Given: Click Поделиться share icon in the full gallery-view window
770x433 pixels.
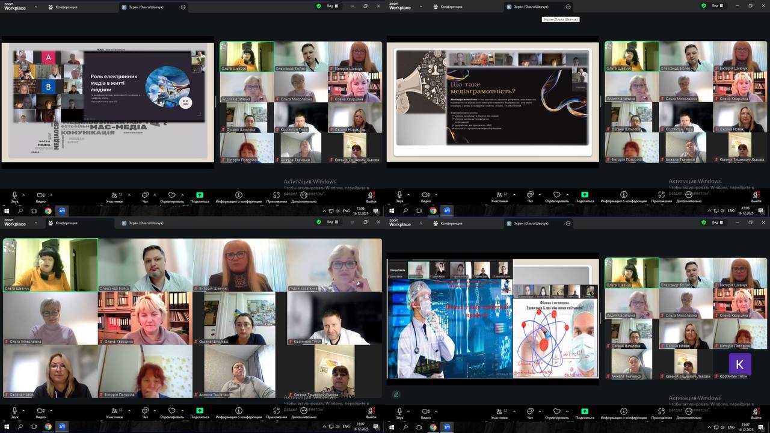Looking at the screenshot, I should (199, 412).
